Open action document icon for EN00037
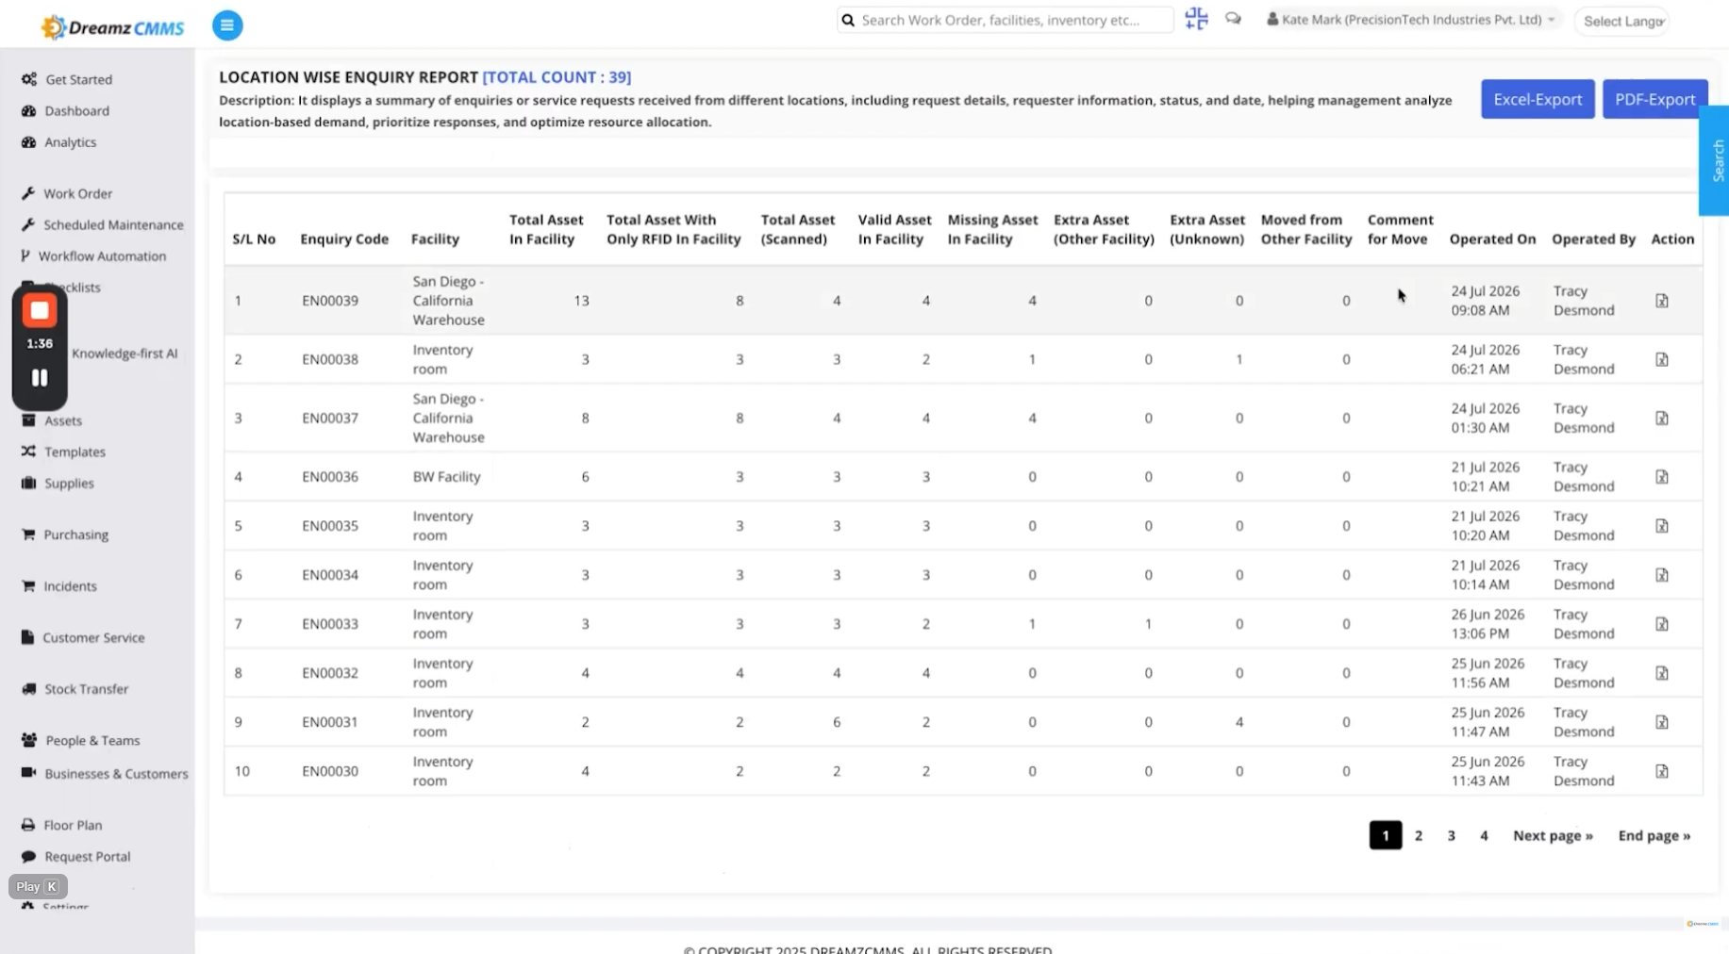The image size is (1729, 954). (1661, 418)
